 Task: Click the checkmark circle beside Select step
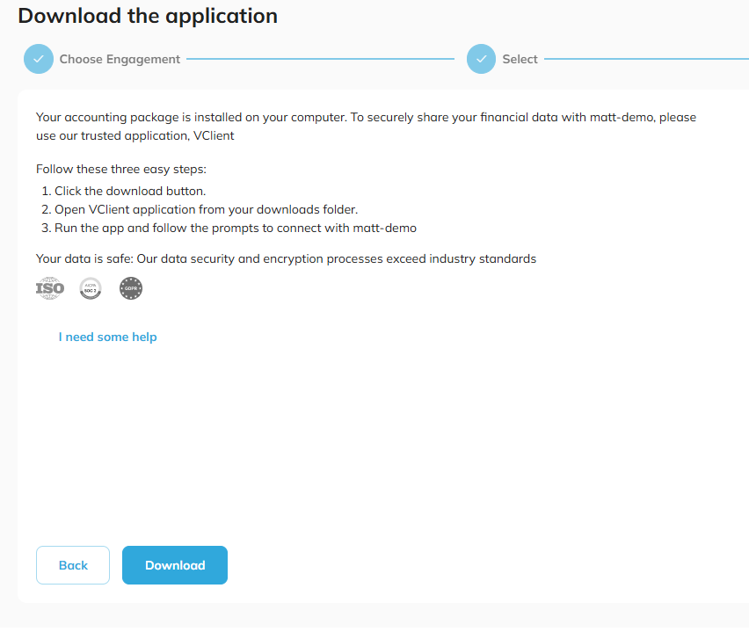(481, 59)
